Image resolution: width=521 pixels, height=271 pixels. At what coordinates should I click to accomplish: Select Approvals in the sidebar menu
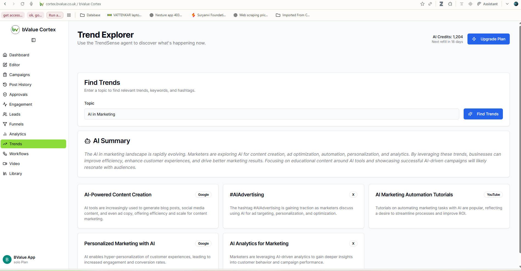(18, 94)
